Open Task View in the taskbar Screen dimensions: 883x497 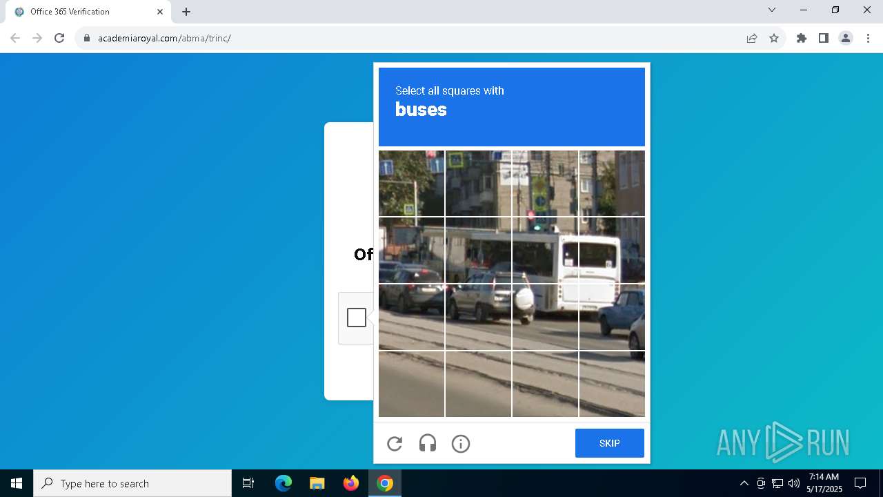(x=248, y=483)
